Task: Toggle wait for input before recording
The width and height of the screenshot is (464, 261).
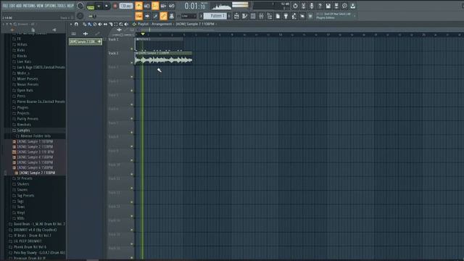Action: click(x=146, y=6)
